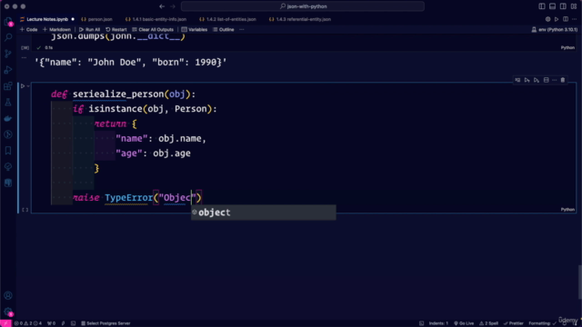This screenshot has width=582, height=327.
Task: Click the serialize_person function name
Action: (x=118, y=94)
